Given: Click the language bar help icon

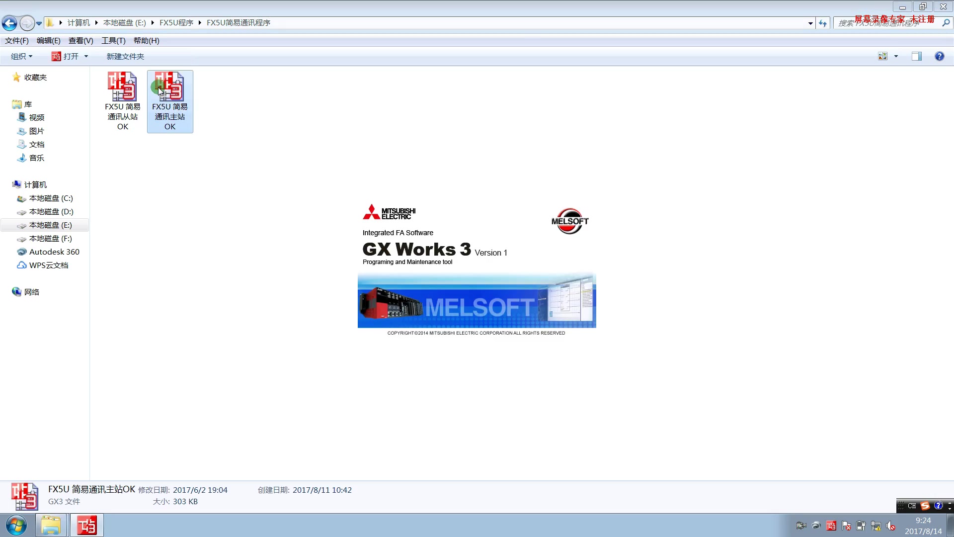Looking at the screenshot, I should (938, 506).
